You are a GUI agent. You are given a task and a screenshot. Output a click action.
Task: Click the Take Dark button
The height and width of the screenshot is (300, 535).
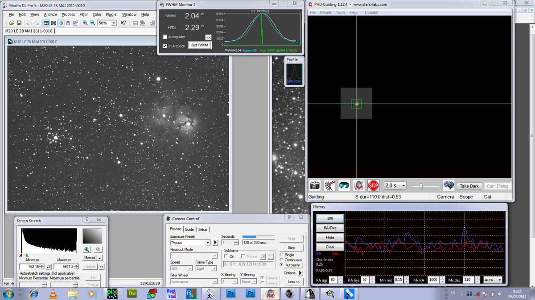pyautogui.click(x=469, y=186)
